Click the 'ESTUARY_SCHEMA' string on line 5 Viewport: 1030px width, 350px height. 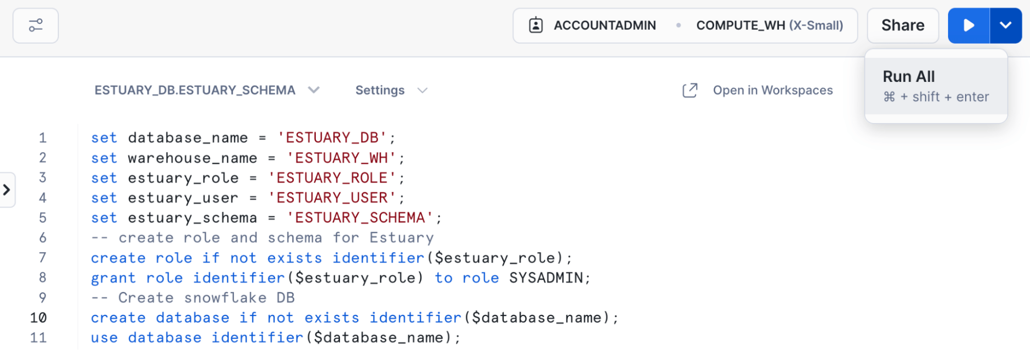coord(360,218)
